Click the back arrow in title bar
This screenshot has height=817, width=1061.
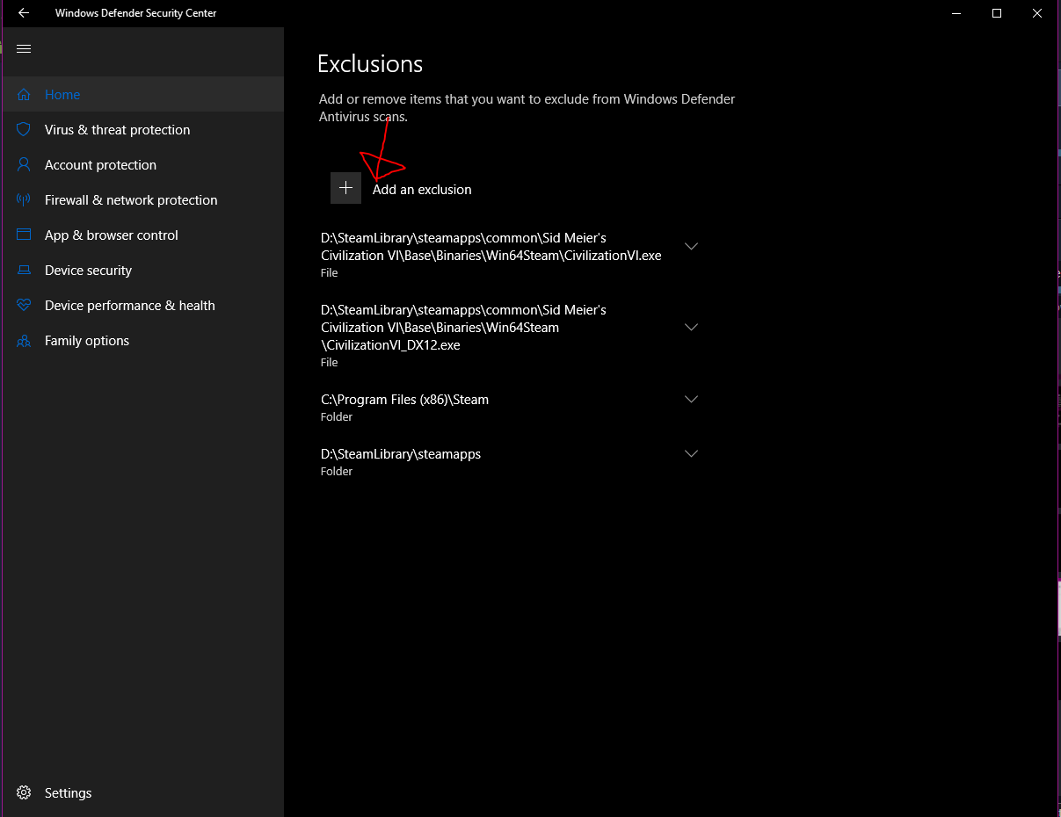[x=24, y=13]
